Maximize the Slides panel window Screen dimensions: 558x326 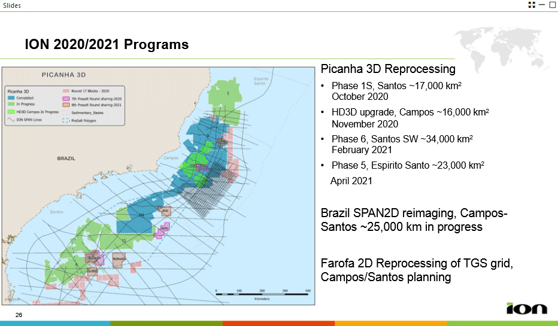(x=553, y=5)
